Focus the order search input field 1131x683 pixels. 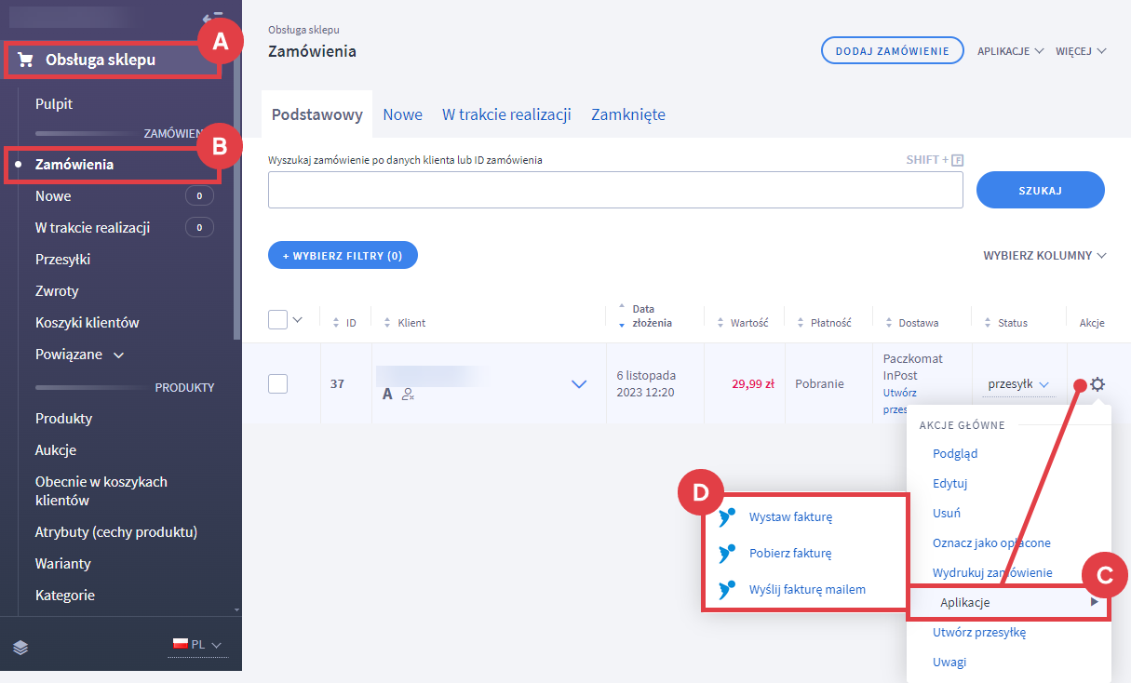[615, 190]
